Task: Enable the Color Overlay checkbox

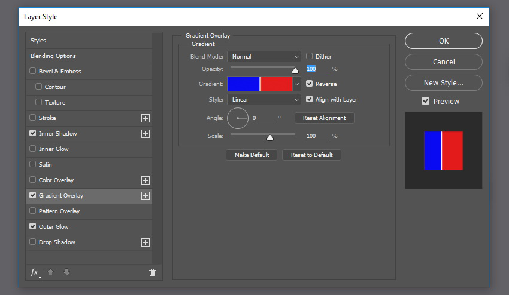Action: pos(32,180)
